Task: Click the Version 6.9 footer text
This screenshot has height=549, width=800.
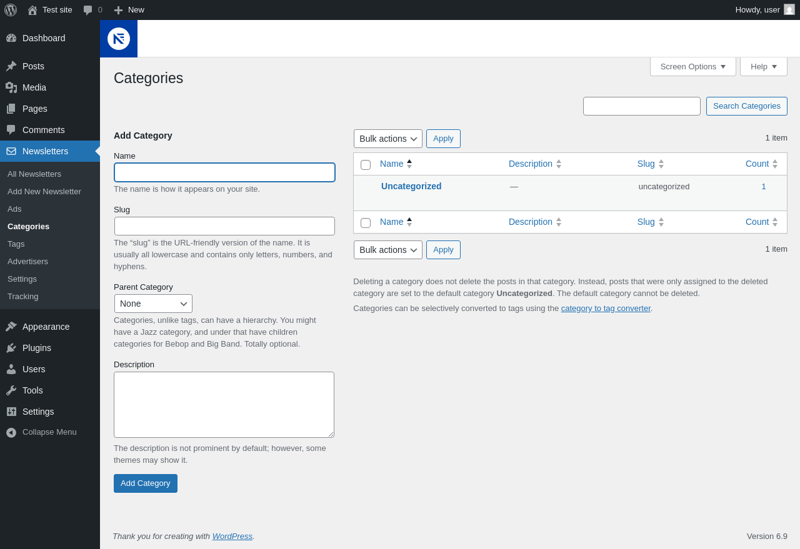Action: tap(767, 536)
